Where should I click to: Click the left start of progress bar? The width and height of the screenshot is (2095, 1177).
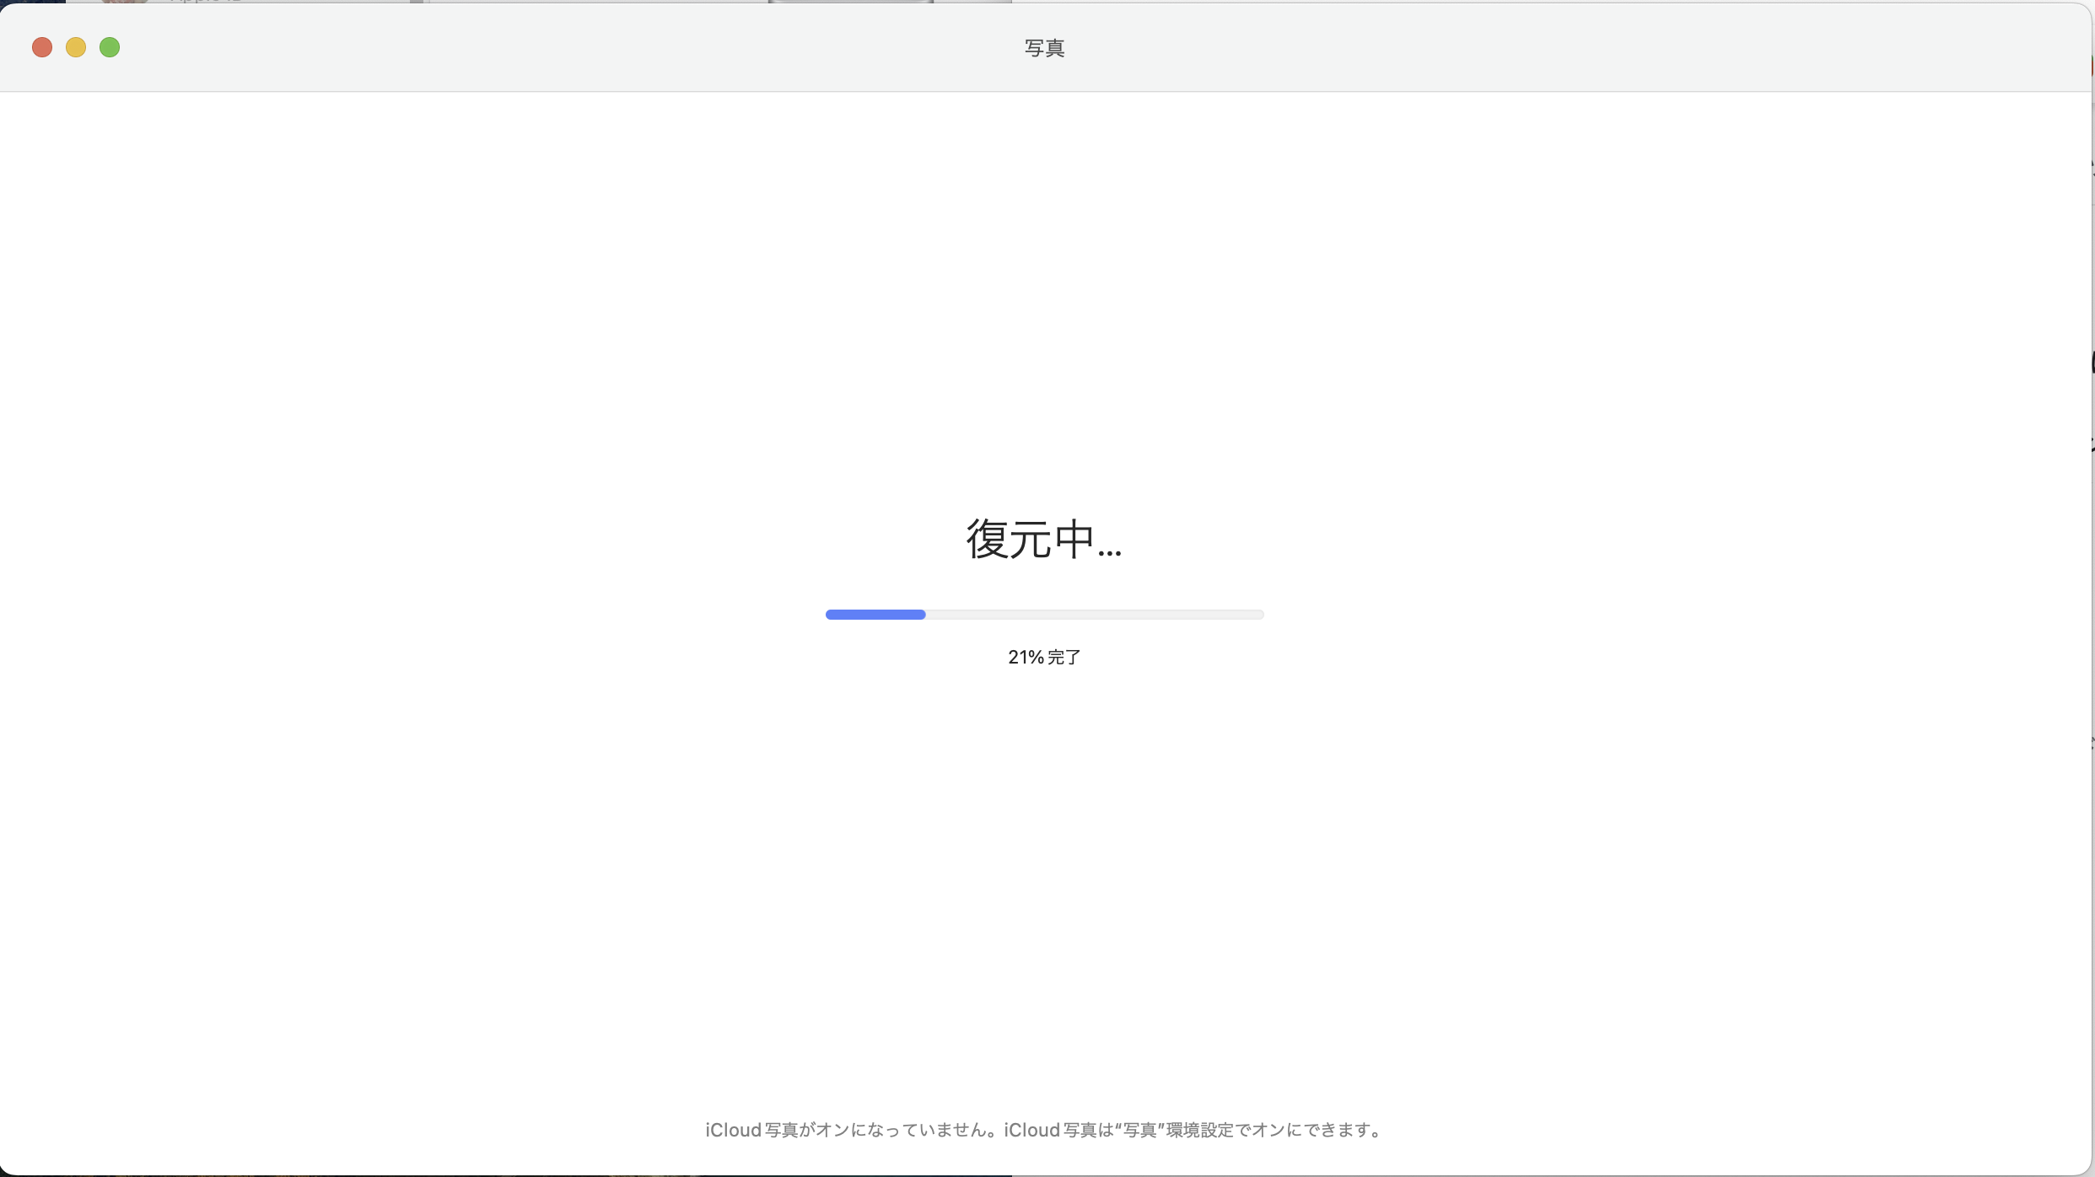tap(831, 615)
